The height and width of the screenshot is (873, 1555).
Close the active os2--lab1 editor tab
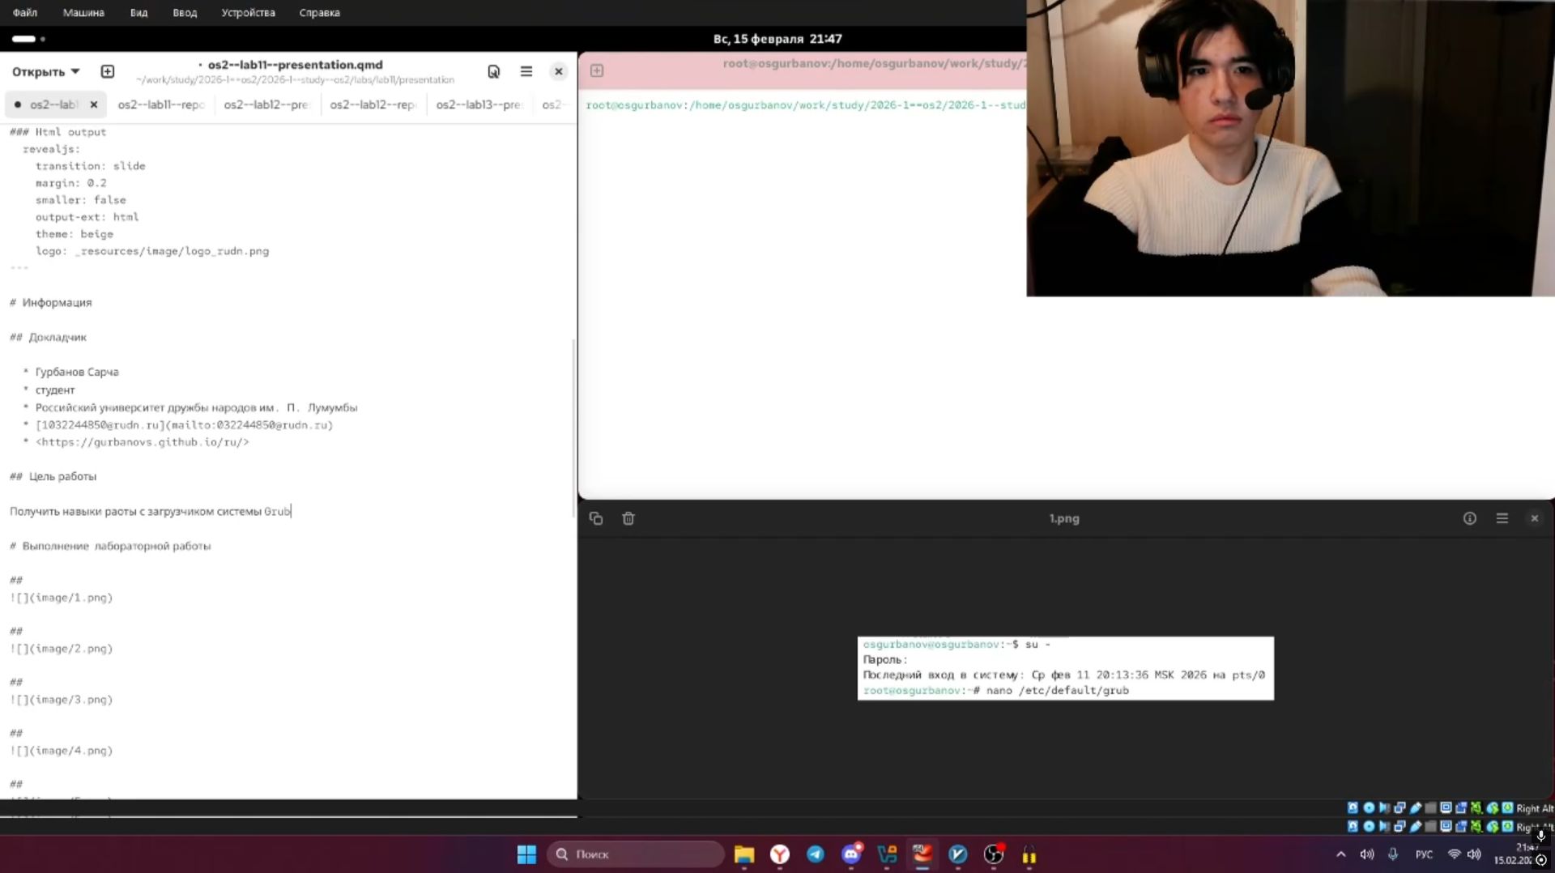coord(94,104)
